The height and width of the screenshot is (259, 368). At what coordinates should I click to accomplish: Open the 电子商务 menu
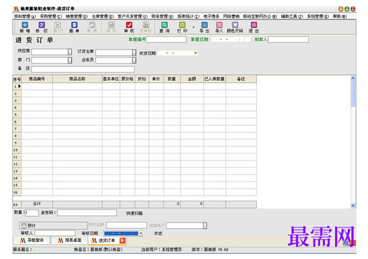[x=212, y=17]
